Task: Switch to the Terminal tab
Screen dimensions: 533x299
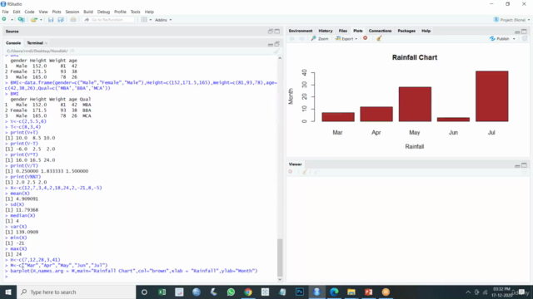Action: point(35,43)
